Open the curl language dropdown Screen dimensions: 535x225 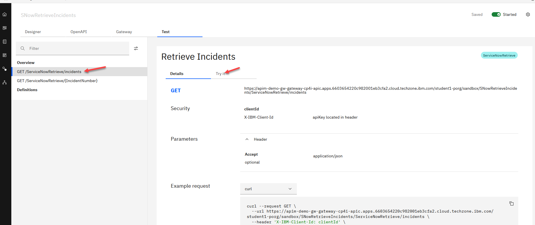point(268,189)
